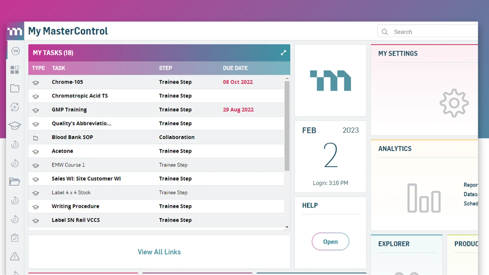
Task: Open the dashboard grid icon in sidebar
Action: [x=15, y=70]
